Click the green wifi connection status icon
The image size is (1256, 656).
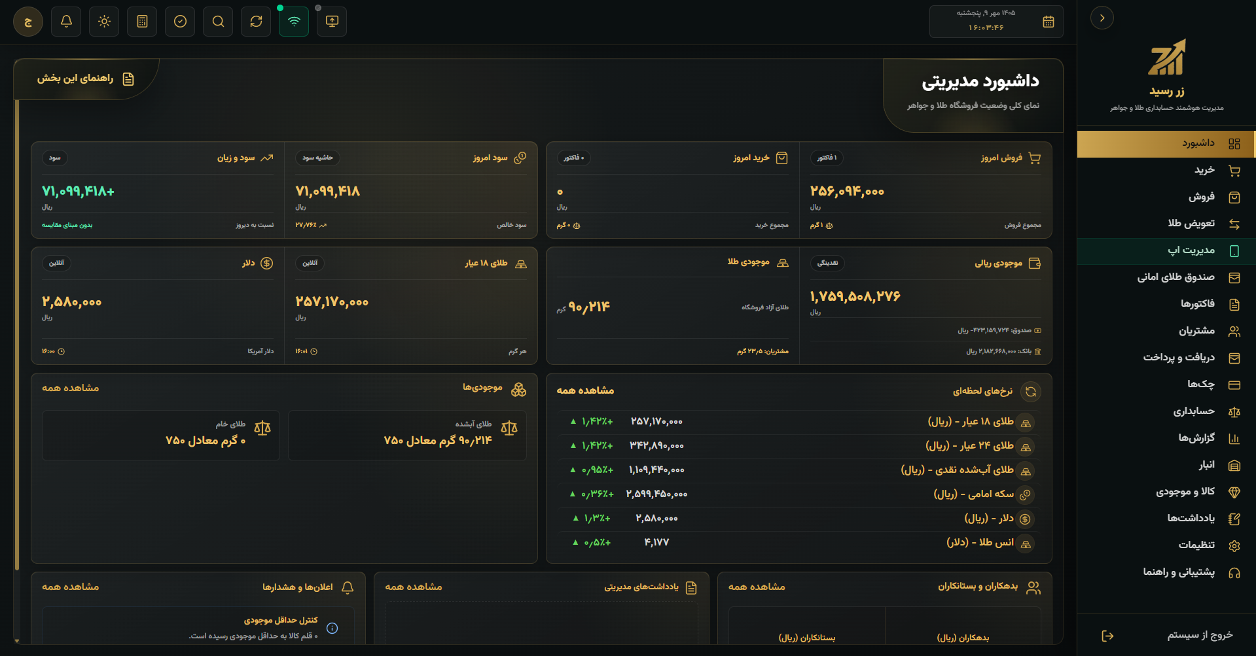click(x=294, y=22)
